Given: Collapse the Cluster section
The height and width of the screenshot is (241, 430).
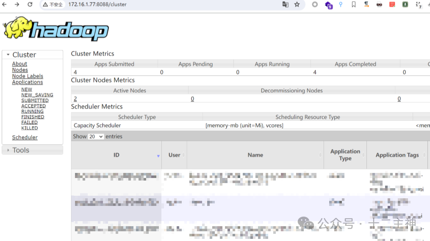Looking at the screenshot, I should click(8, 55).
